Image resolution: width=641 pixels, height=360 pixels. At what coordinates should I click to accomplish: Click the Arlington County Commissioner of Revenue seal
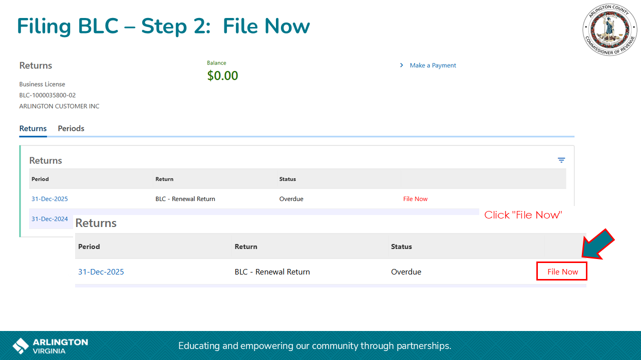(x=609, y=29)
